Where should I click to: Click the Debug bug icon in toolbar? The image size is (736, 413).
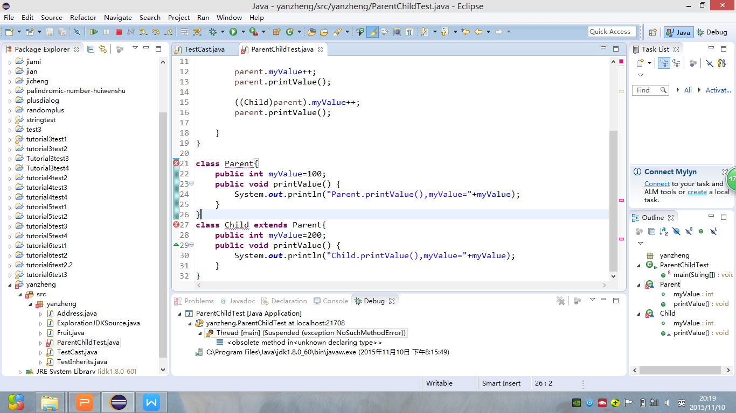[213, 32]
